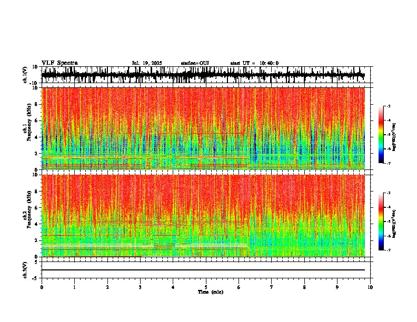This screenshot has height=322, width=417.
Task: Click the '-3' label on ch.1 color bar
Action: tap(388, 106)
